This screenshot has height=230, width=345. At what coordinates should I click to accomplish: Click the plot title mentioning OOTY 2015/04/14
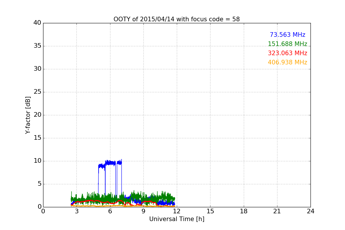(x=177, y=19)
